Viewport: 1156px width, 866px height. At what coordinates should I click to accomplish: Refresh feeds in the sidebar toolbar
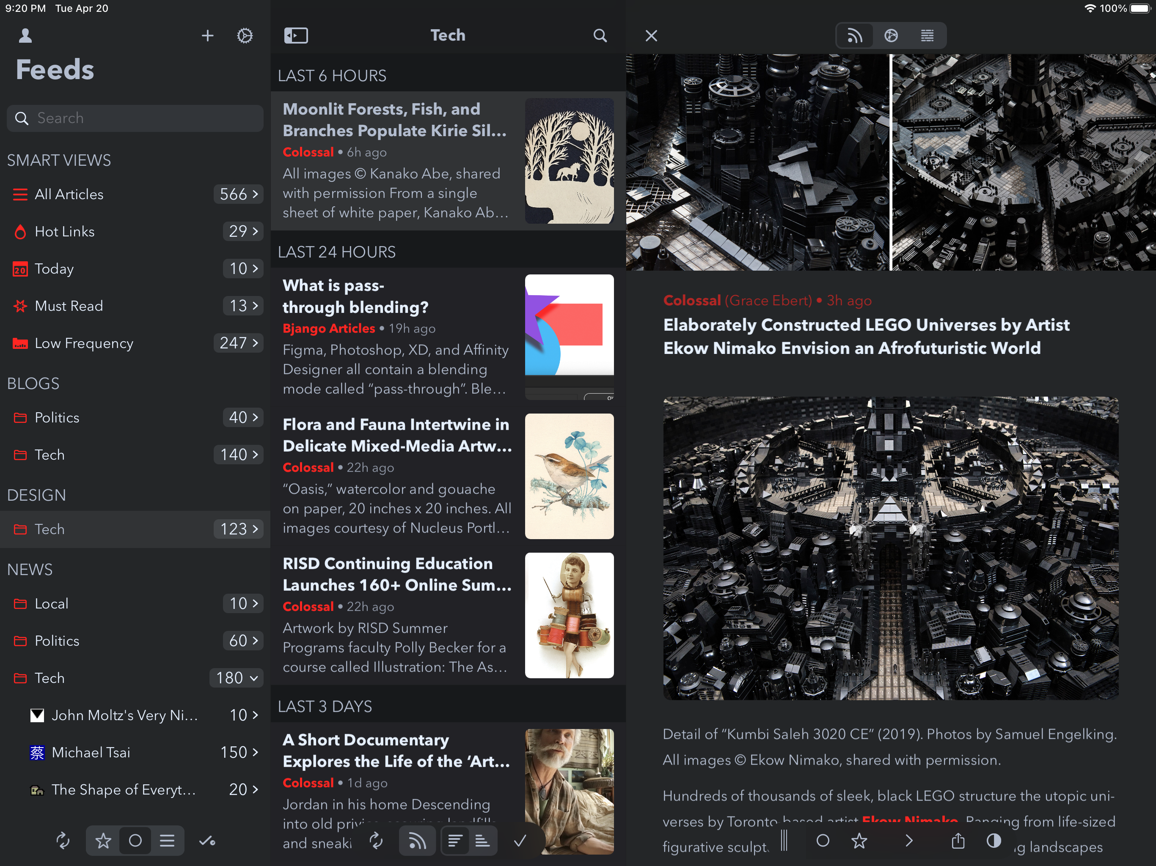[x=63, y=841]
